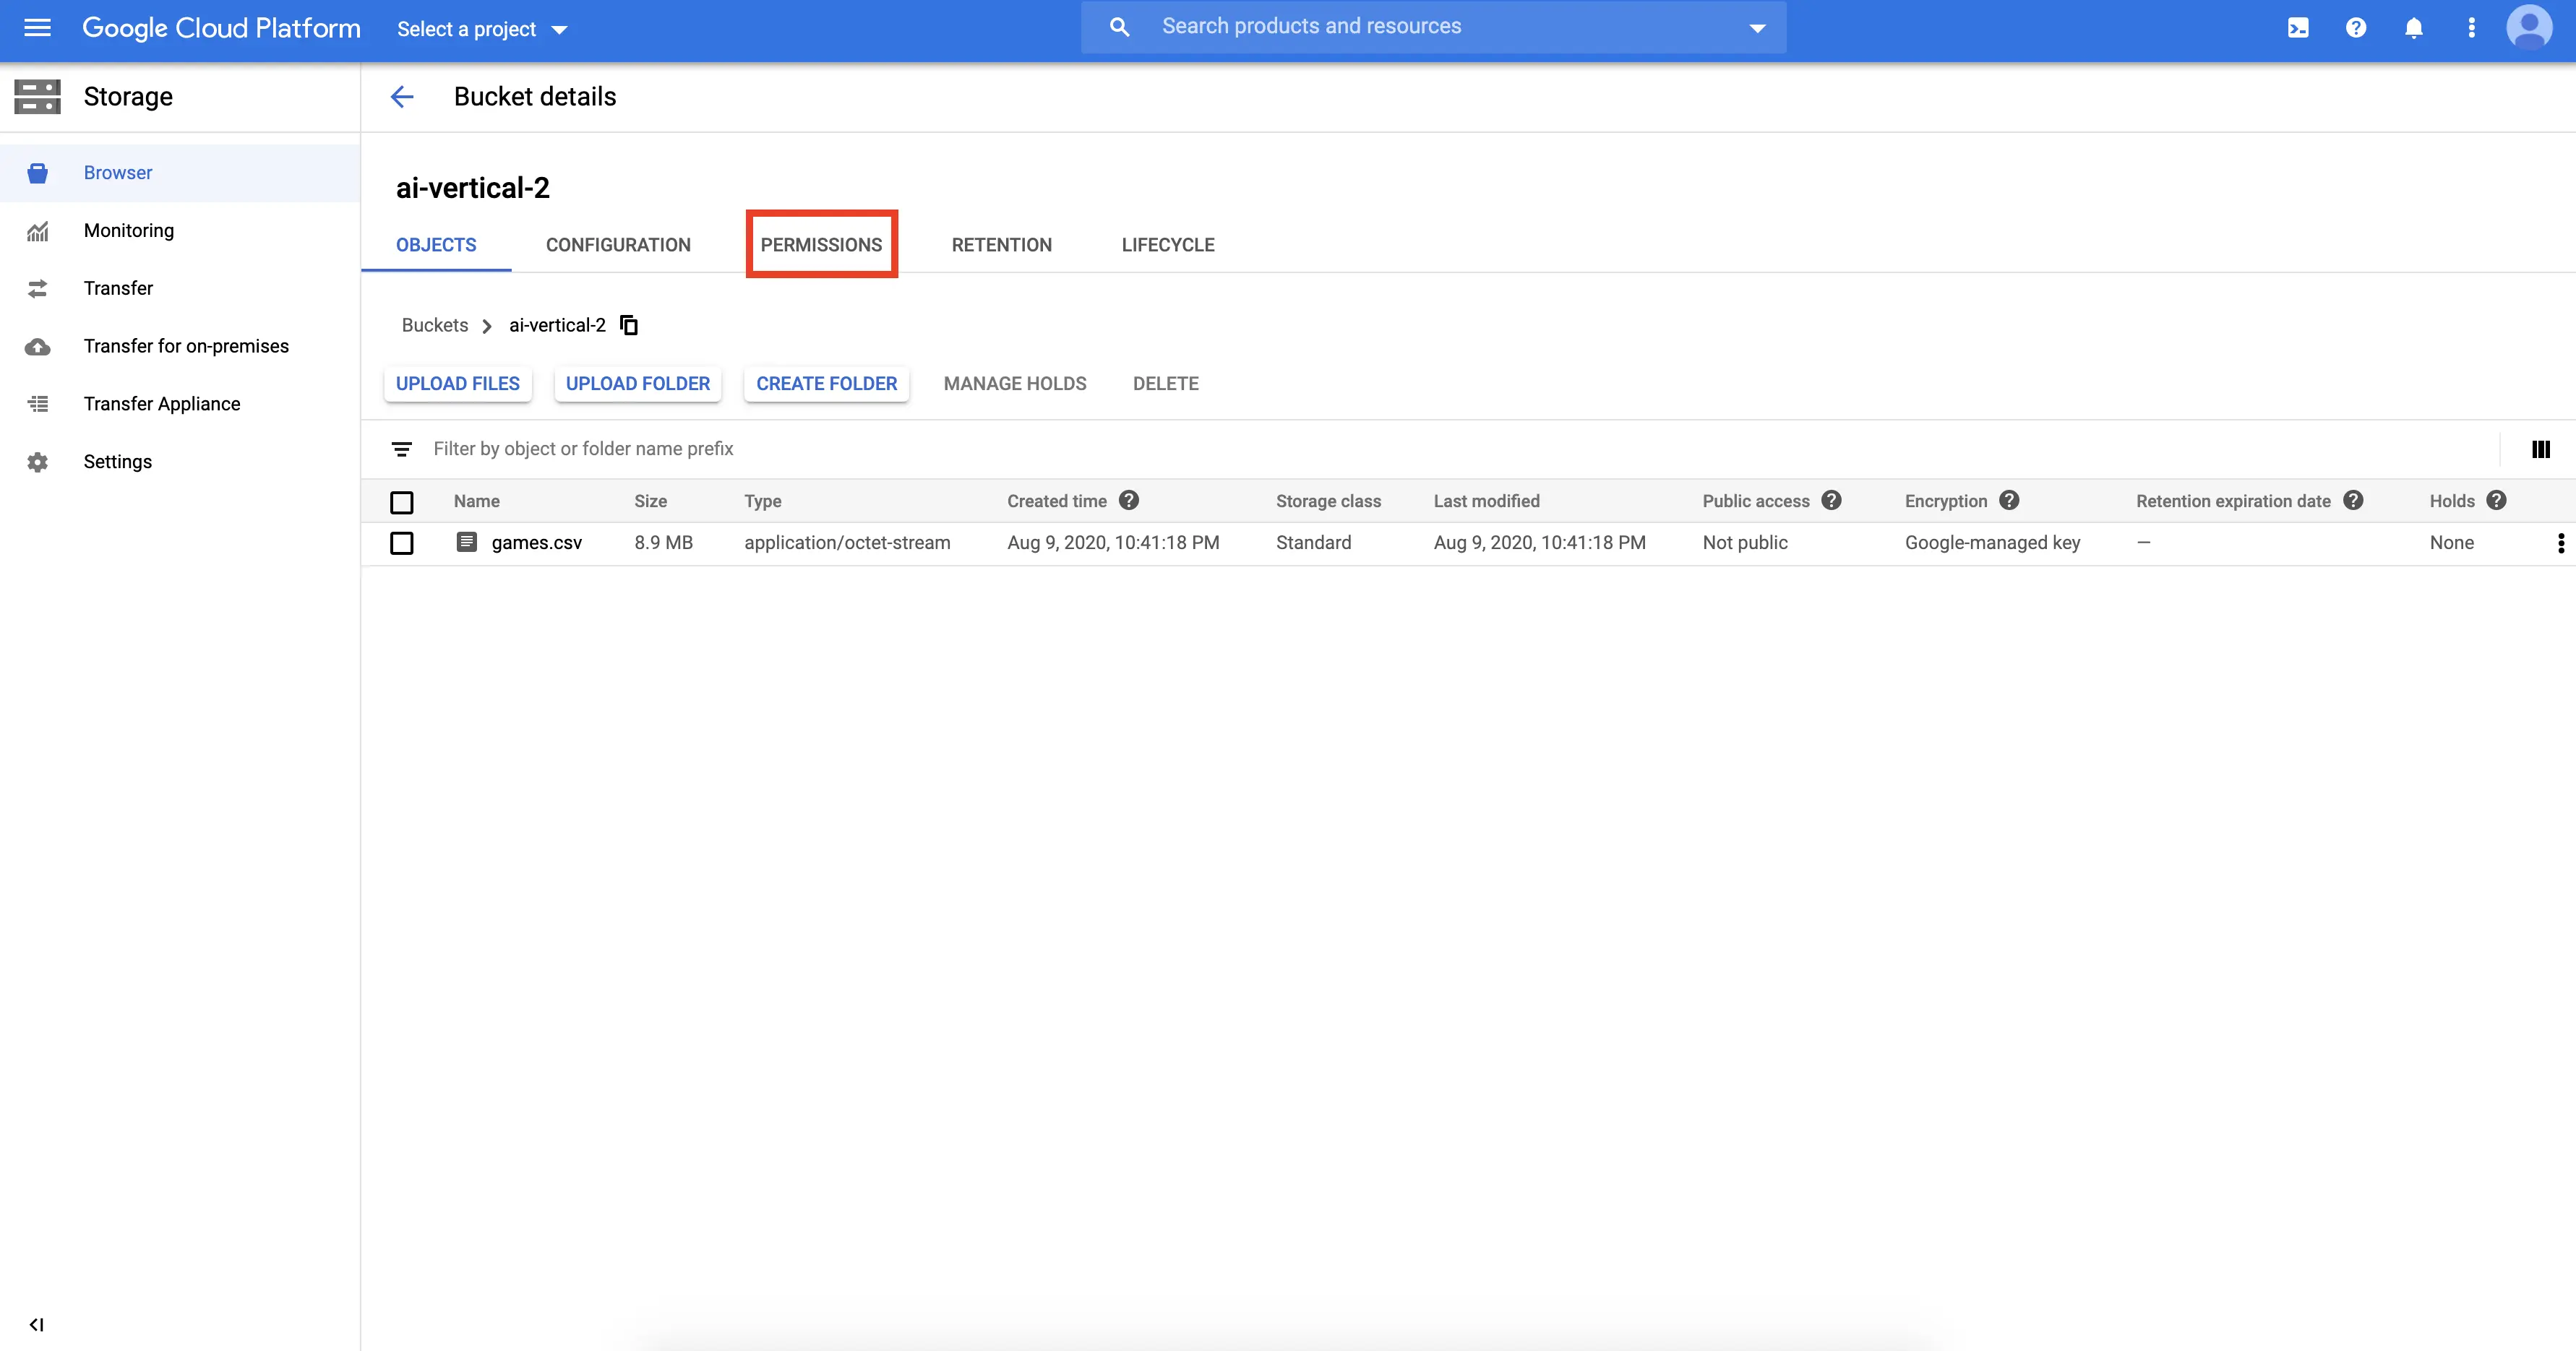Viewport: 2576px width, 1351px height.
Task: Click the Upload Files button
Action: (458, 384)
